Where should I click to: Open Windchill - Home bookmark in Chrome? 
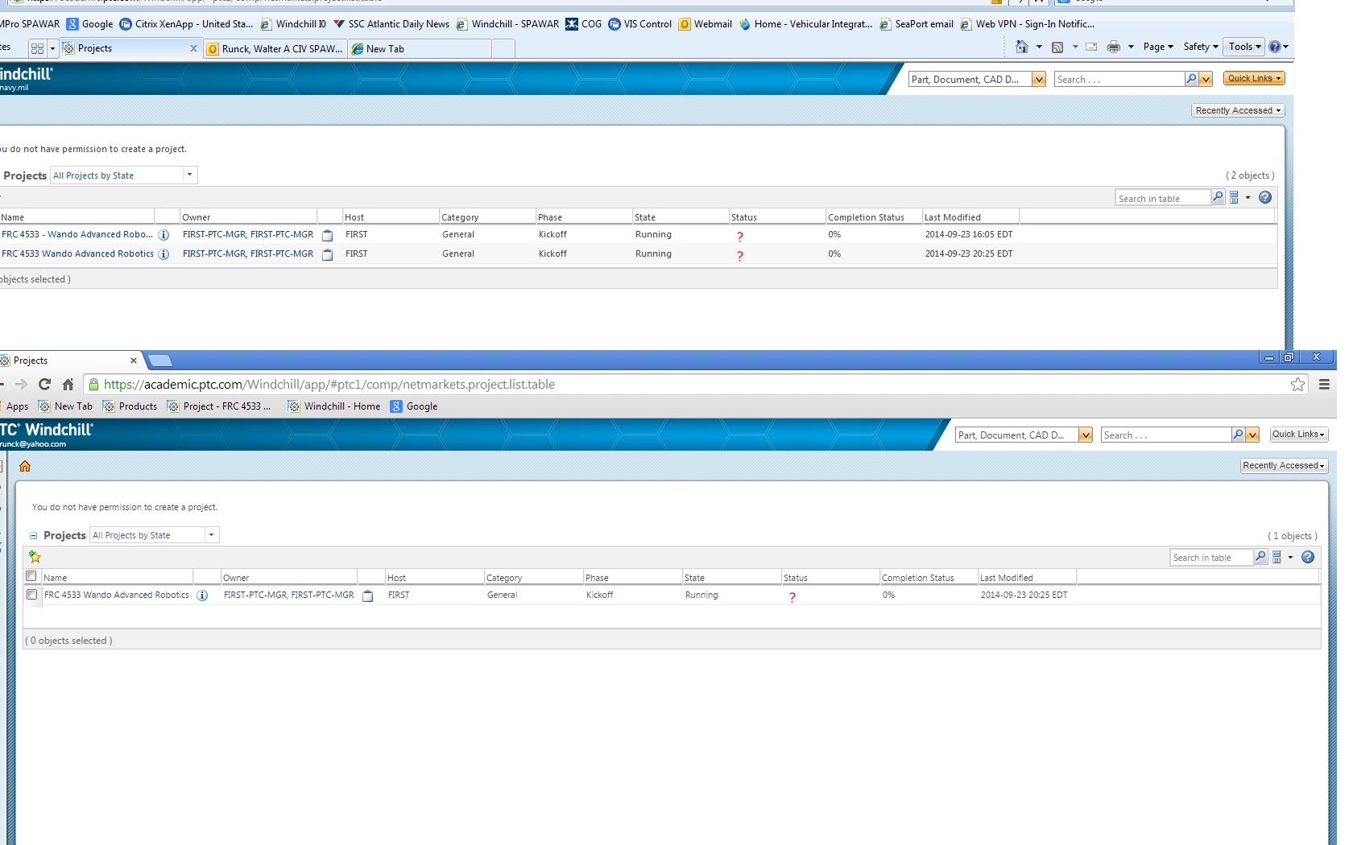pos(334,406)
